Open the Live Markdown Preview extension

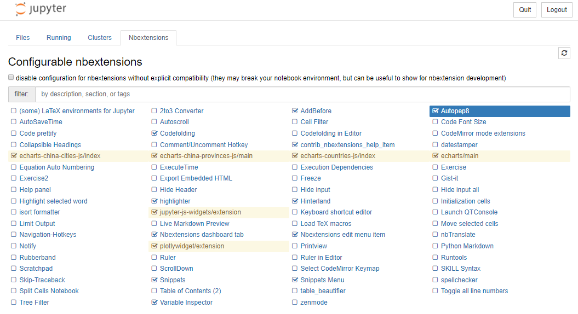pyautogui.click(x=194, y=223)
